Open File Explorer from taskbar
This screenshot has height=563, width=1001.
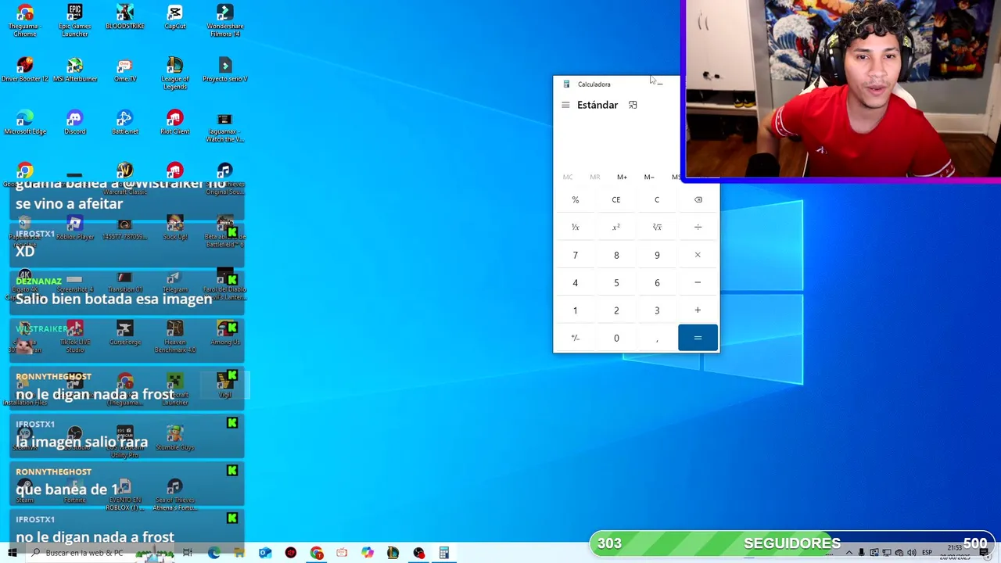[239, 553]
